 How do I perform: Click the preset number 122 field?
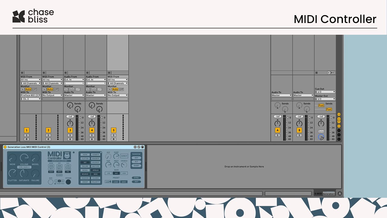click(x=108, y=182)
